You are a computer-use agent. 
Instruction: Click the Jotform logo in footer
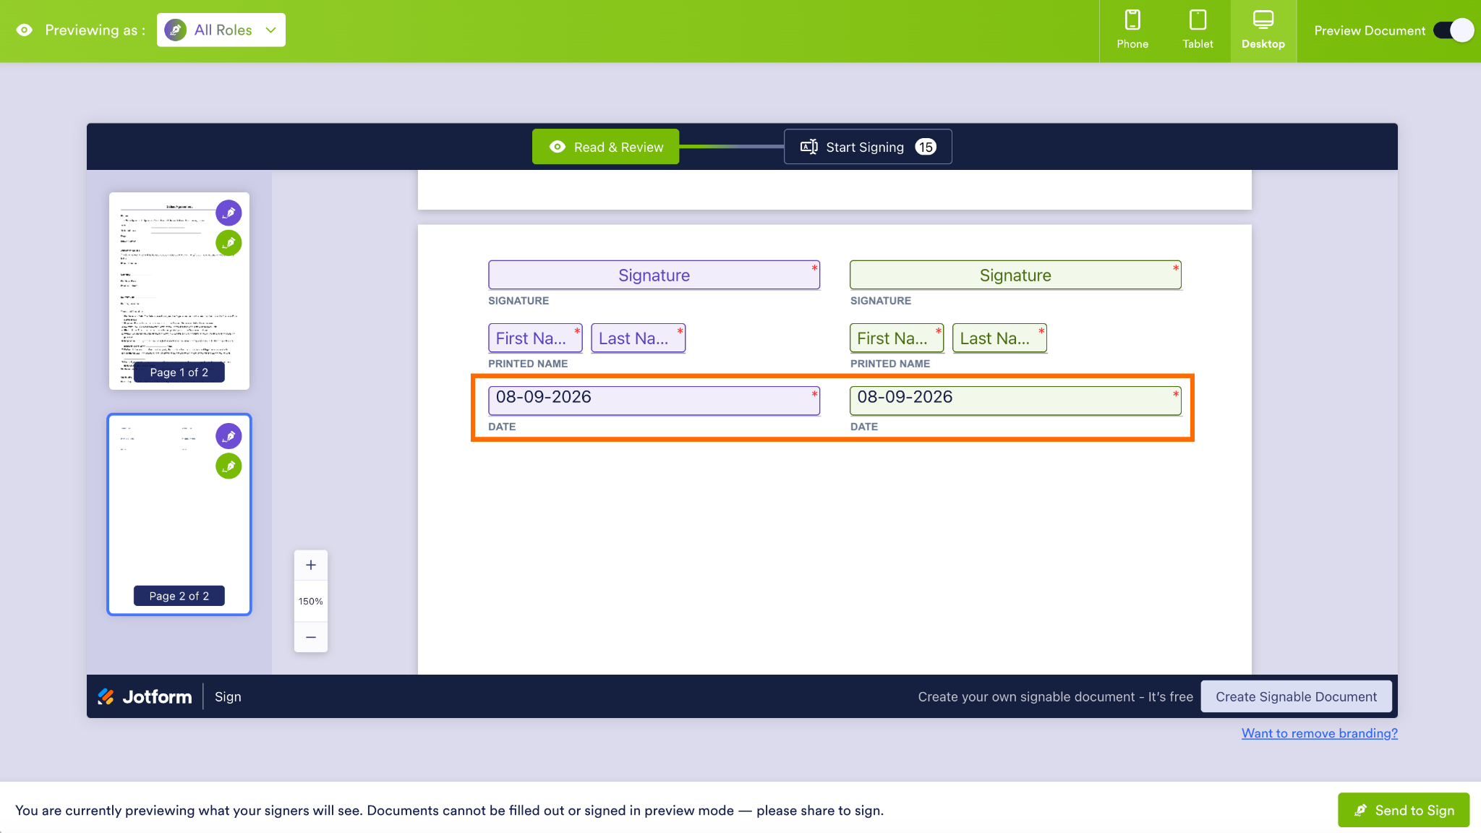[x=145, y=696]
